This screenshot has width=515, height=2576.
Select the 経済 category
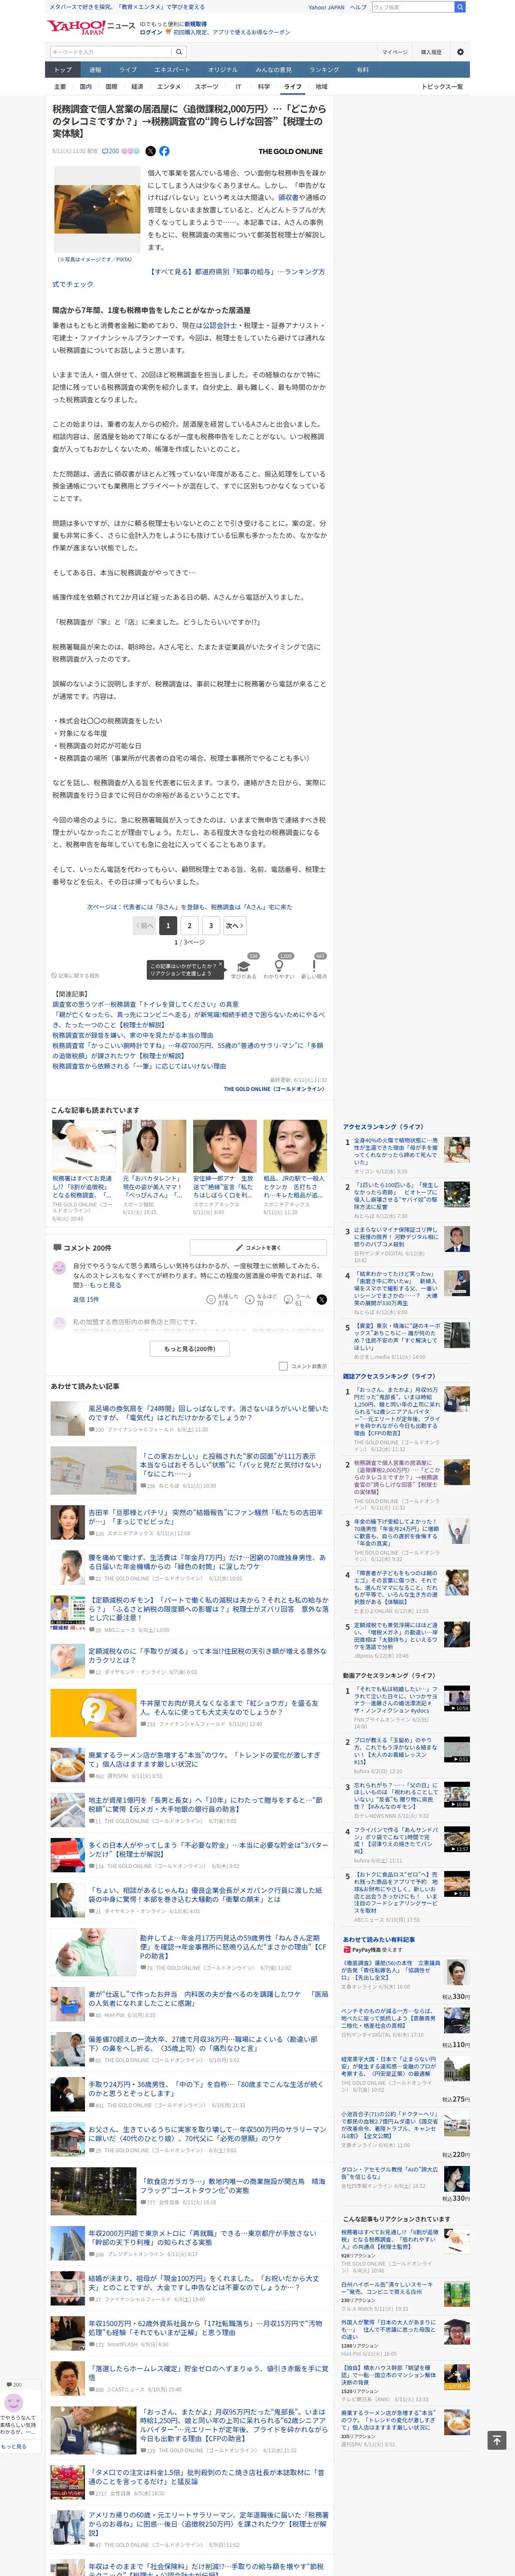point(137,87)
